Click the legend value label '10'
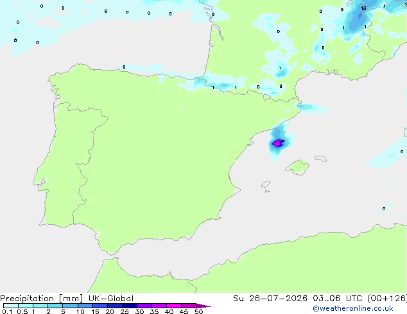Viewport: 407px width, 314px height. click(80, 311)
